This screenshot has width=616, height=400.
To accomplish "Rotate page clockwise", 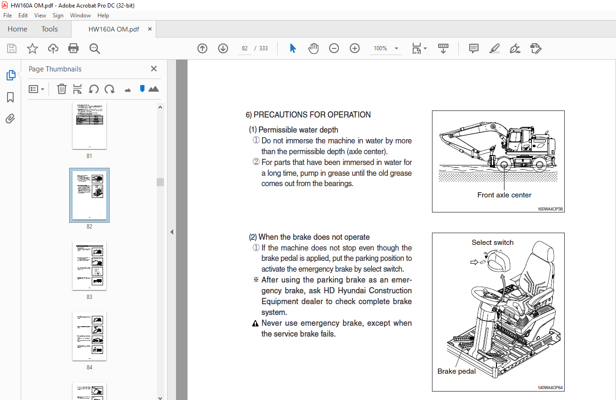I will pos(110,89).
